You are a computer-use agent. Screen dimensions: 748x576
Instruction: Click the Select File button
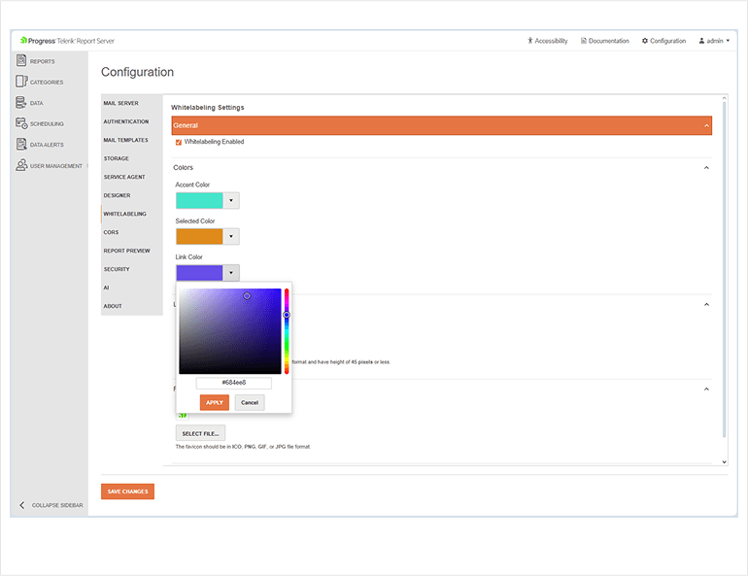[200, 433]
